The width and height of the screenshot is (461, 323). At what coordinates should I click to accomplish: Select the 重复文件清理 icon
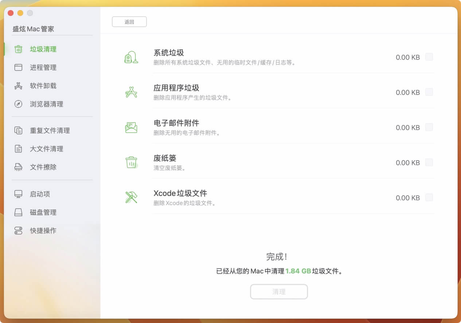[x=18, y=130]
